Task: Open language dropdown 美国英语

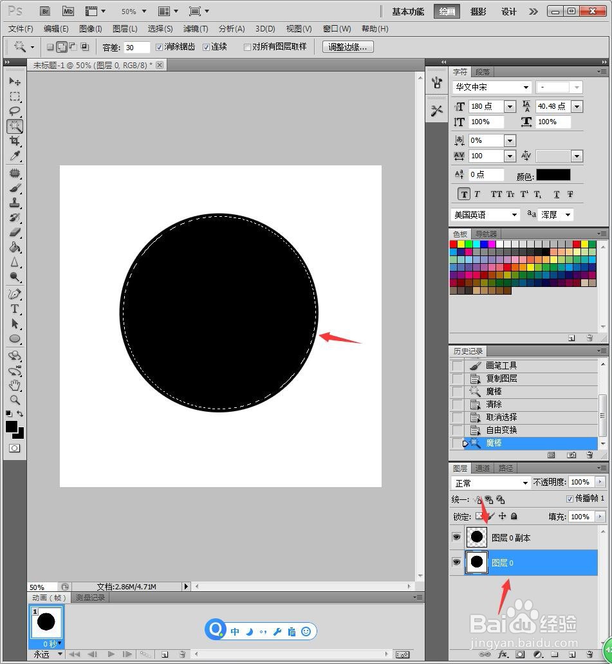Action: pos(514,215)
